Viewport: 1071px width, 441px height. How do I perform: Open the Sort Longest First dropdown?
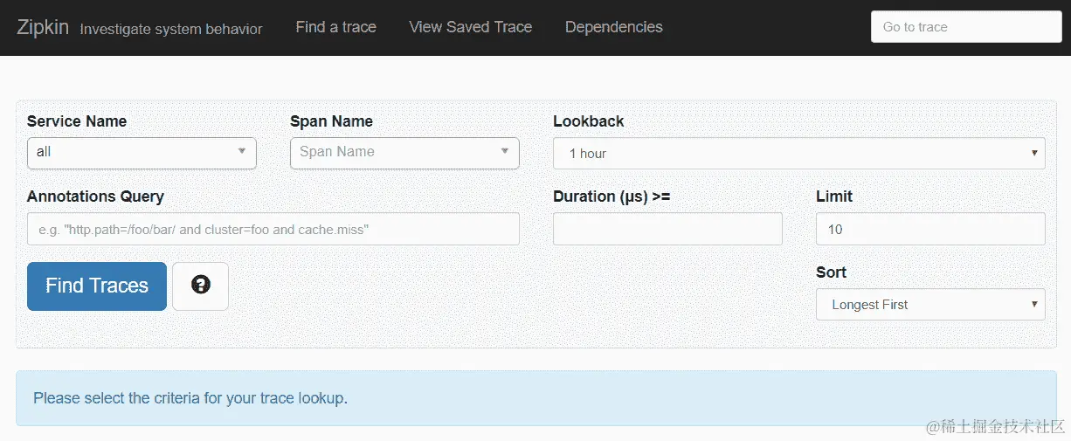pos(930,305)
